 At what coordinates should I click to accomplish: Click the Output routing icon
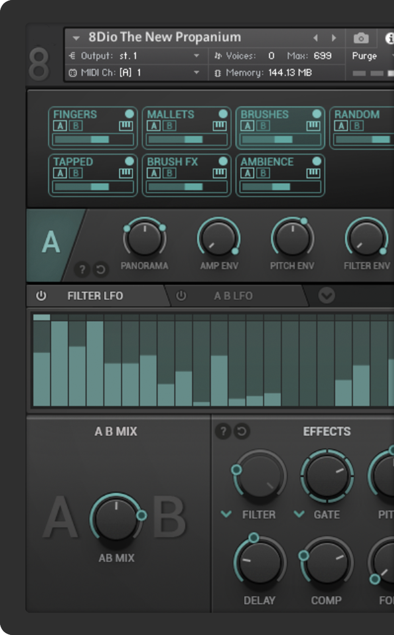coord(72,56)
